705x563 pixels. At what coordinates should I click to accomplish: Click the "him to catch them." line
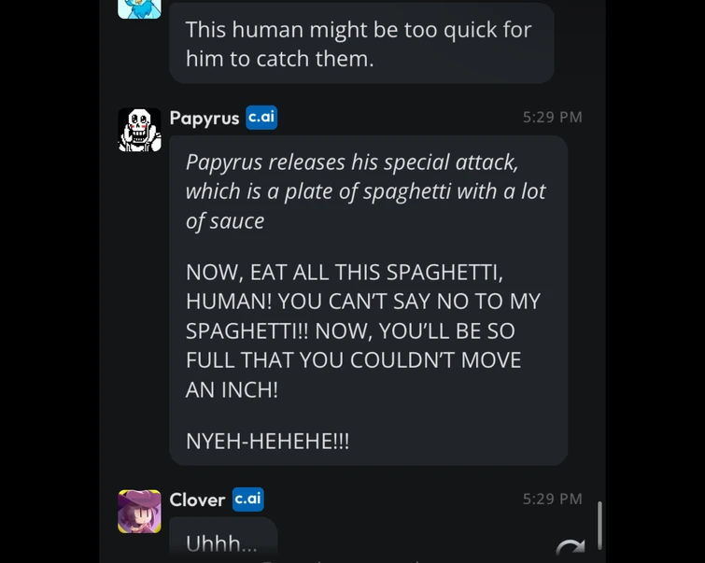pyautogui.click(x=279, y=58)
